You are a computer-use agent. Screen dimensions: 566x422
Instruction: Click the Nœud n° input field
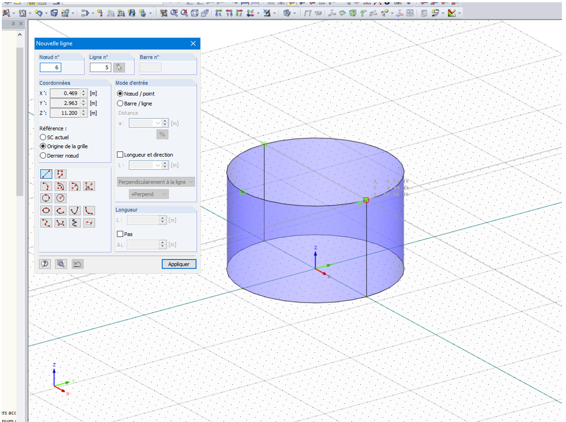pos(51,67)
